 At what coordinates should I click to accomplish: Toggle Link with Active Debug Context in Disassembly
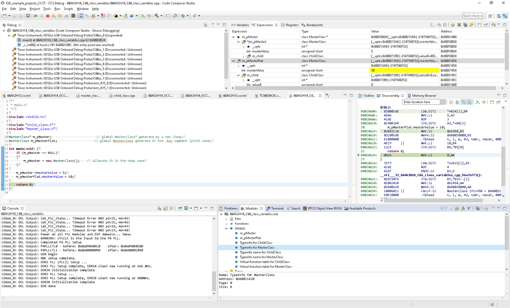[x=464, y=102]
